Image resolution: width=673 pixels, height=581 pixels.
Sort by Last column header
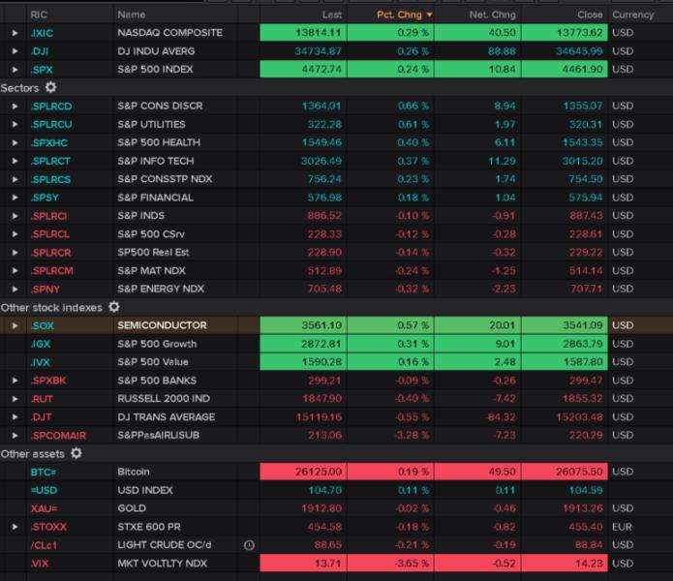click(x=332, y=15)
